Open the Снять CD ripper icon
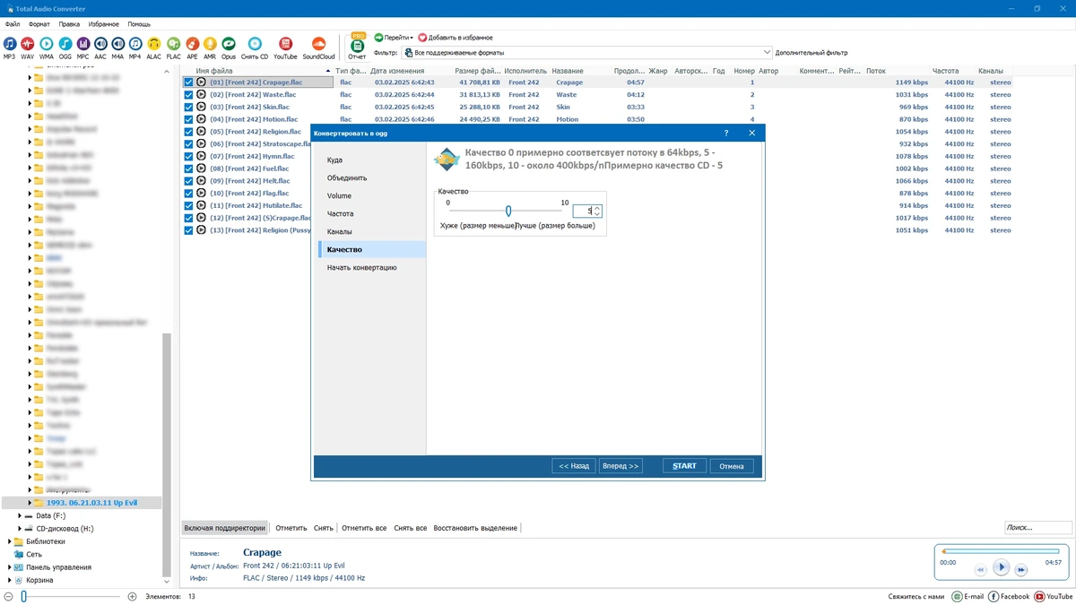The width and height of the screenshot is (1076, 605). 255,44
